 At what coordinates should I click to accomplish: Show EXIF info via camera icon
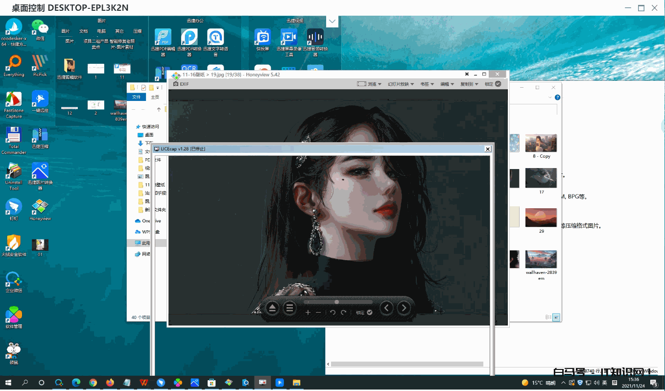point(176,84)
